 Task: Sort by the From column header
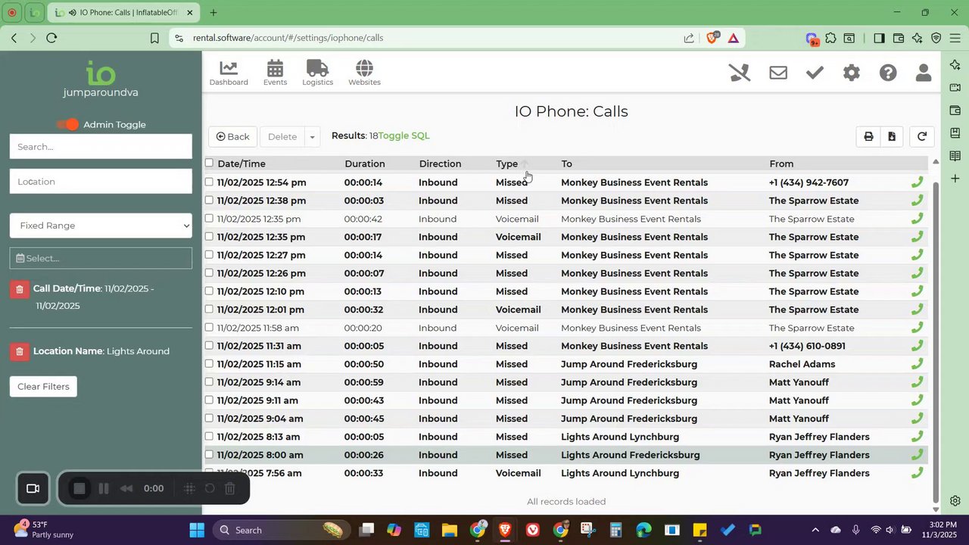(x=781, y=163)
